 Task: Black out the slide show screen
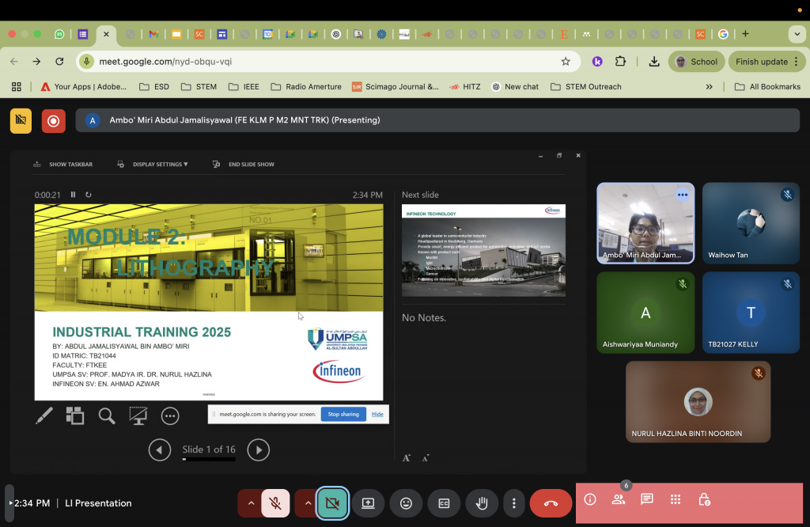coord(138,416)
